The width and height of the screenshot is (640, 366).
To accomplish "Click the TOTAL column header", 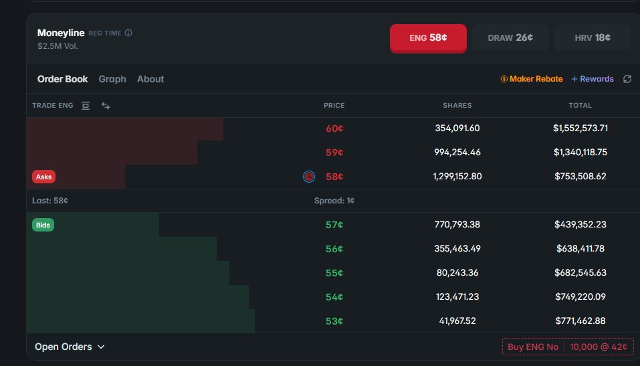I will (580, 106).
